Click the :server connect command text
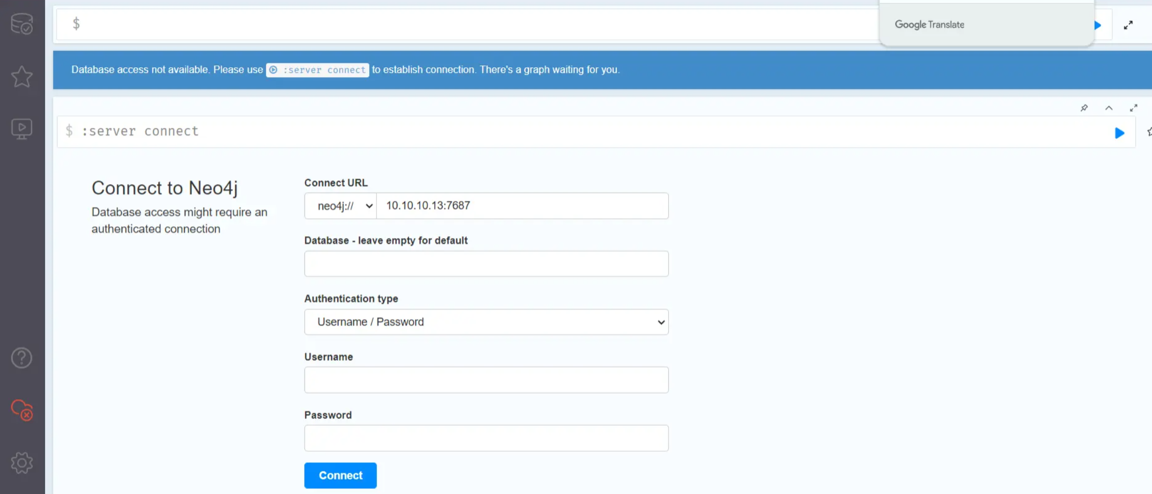Image resolution: width=1152 pixels, height=494 pixels. click(140, 131)
